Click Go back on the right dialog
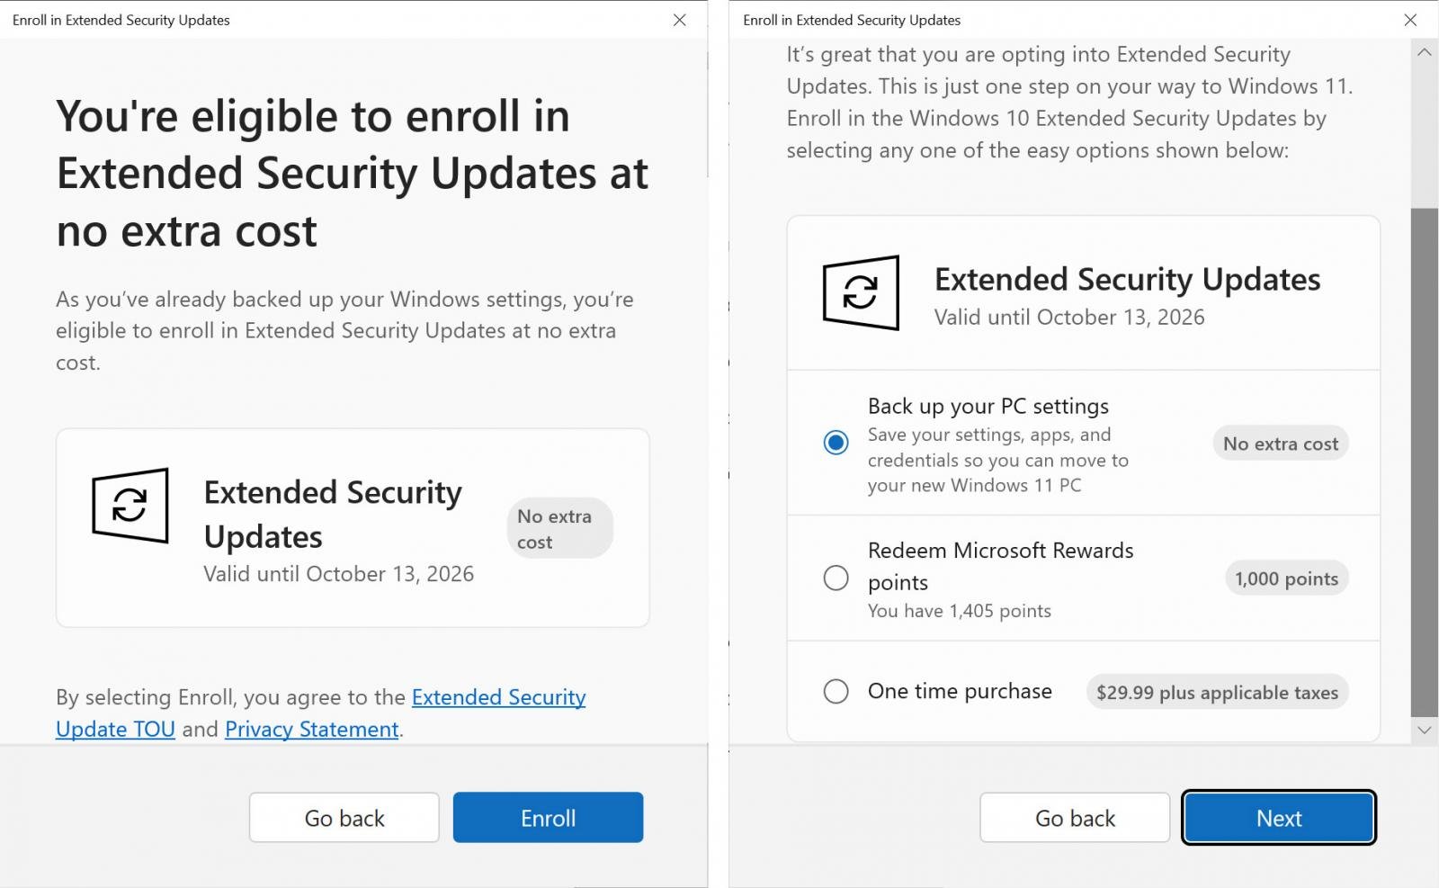The height and width of the screenshot is (888, 1439). (1074, 817)
